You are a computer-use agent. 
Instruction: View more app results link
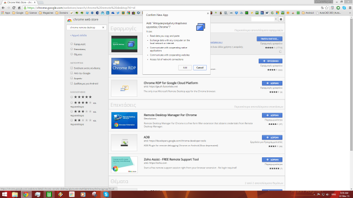(259, 30)
